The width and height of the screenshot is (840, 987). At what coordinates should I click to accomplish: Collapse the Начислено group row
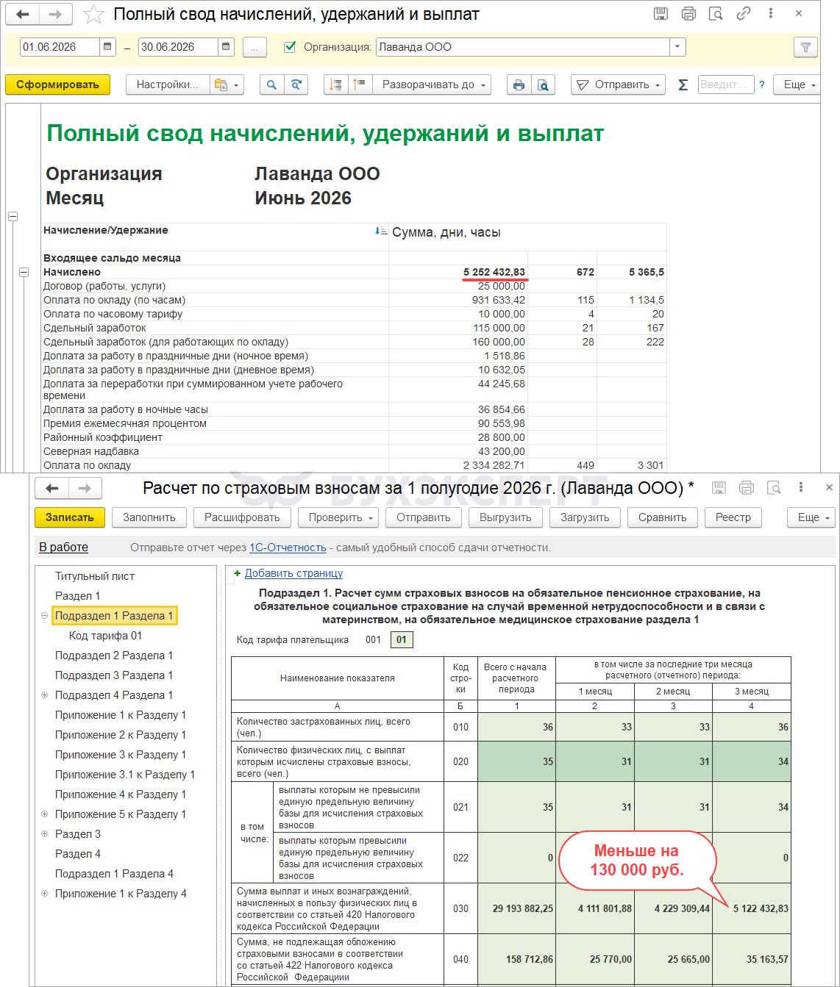(x=24, y=272)
